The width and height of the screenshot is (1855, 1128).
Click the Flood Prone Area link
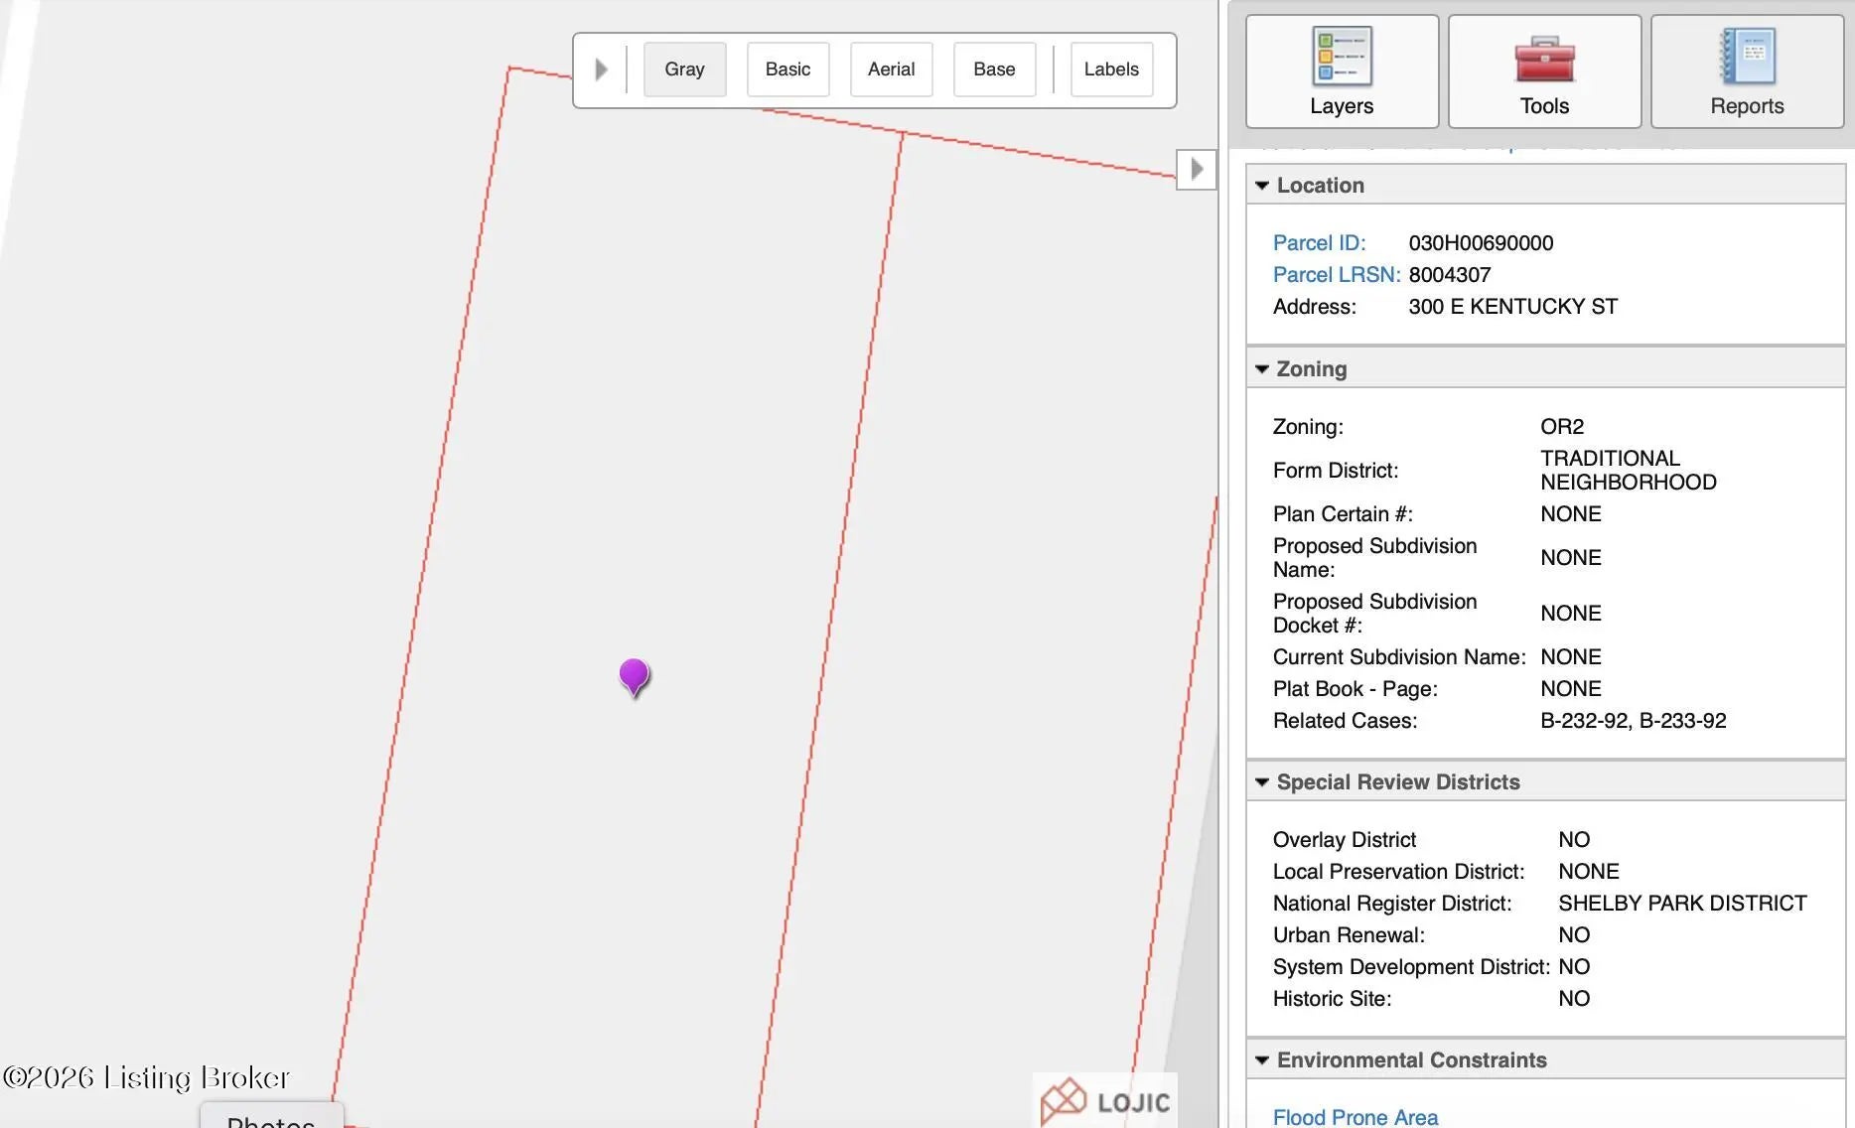(1355, 1117)
